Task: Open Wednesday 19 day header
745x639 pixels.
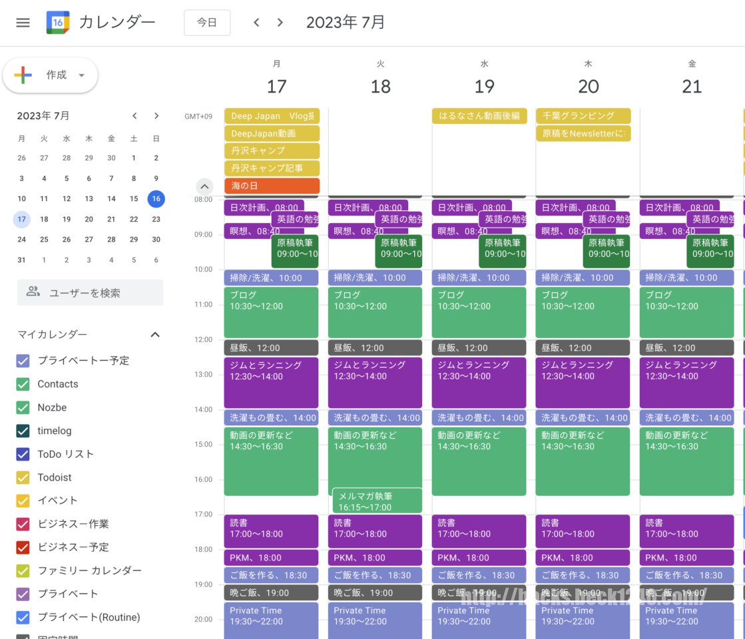Action: click(x=484, y=87)
